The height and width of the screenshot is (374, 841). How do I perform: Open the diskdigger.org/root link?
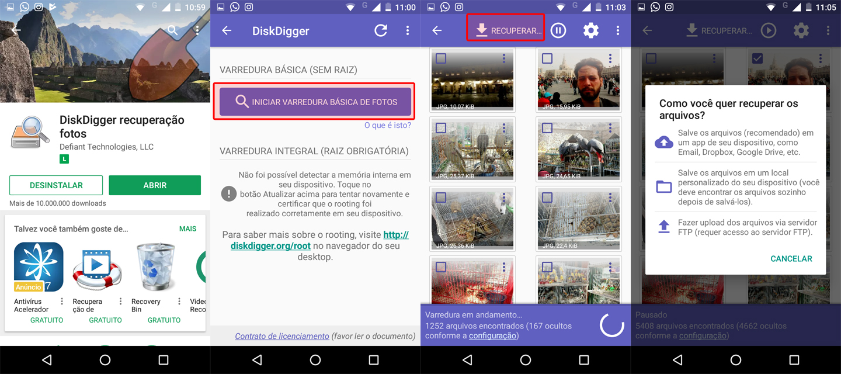click(x=319, y=240)
